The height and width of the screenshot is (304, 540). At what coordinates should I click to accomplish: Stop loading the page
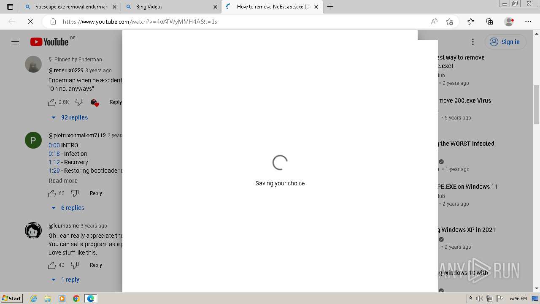coord(30,22)
